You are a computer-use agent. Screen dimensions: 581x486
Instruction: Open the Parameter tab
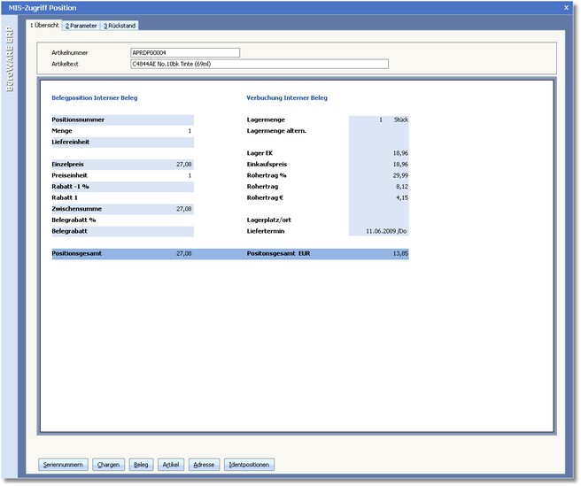tap(81, 26)
